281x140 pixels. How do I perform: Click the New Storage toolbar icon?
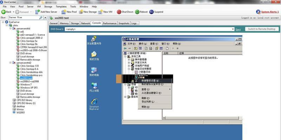[81, 12]
